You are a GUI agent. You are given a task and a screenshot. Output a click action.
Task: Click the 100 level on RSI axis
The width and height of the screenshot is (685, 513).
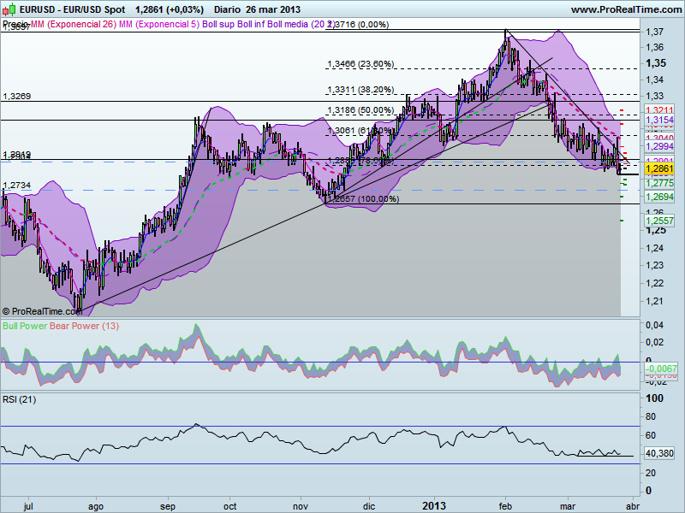654,398
